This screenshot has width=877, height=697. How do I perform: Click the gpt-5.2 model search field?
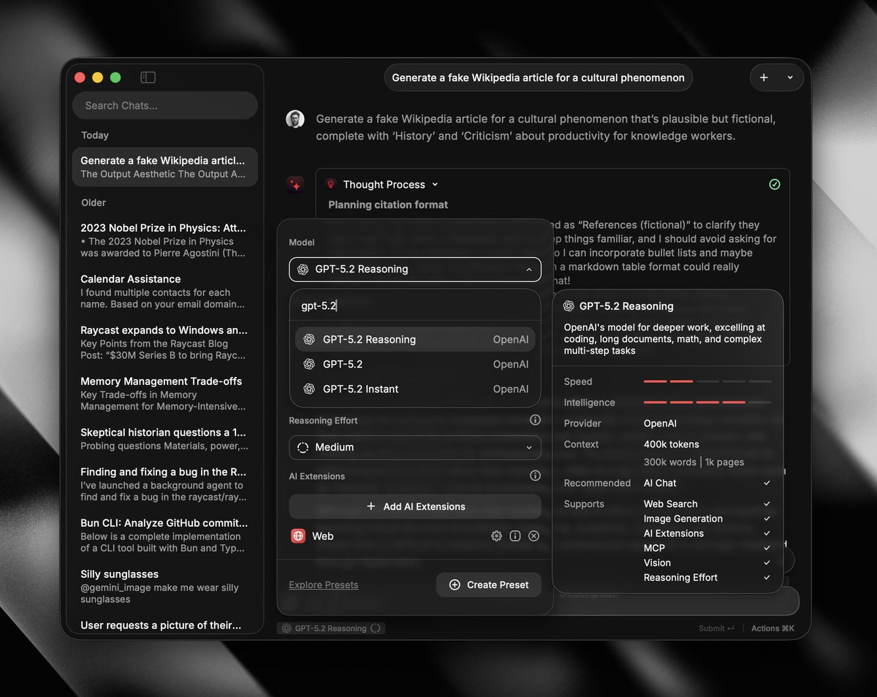(415, 306)
